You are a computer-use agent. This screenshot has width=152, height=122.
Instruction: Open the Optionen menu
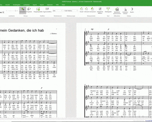tap(50, 5)
